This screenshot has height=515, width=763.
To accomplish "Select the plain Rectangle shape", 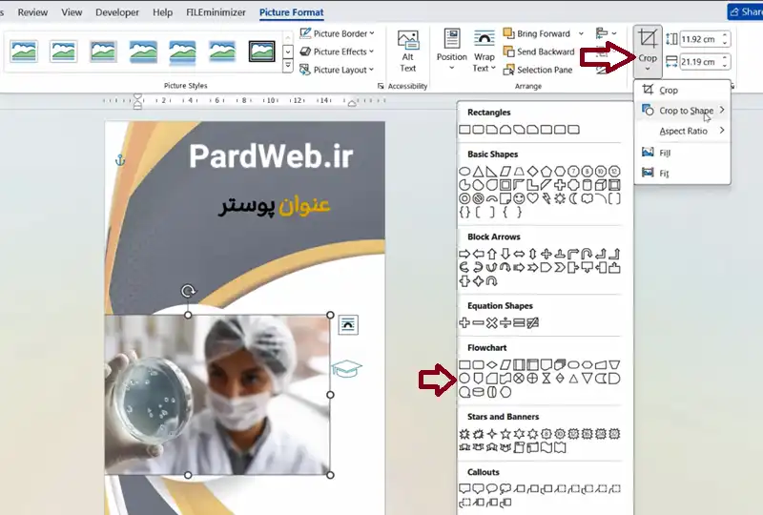I will coord(464,130).
